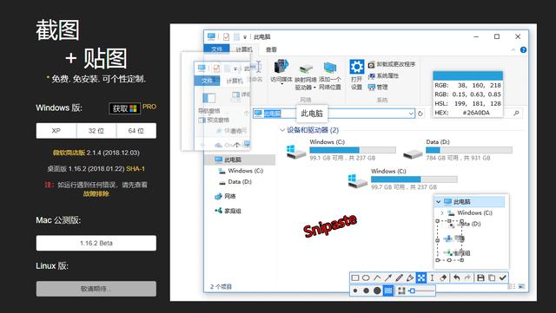The image size is (556, 313).
Task: Select the medium brush size dot
Action: (x=366, y=291)
